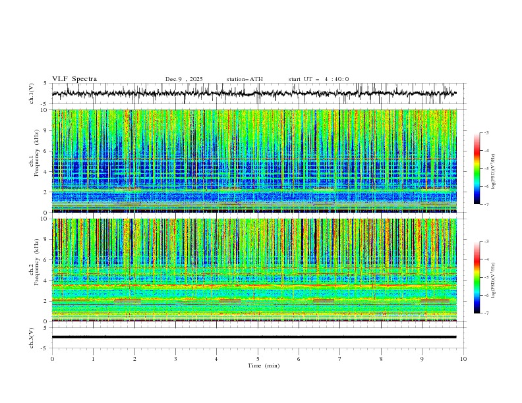Click the ch.3(V) flat waveform panel

point(257,337)
